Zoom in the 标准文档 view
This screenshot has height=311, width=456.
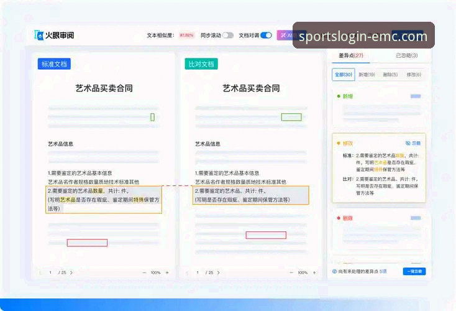click(x=167, y=273)
